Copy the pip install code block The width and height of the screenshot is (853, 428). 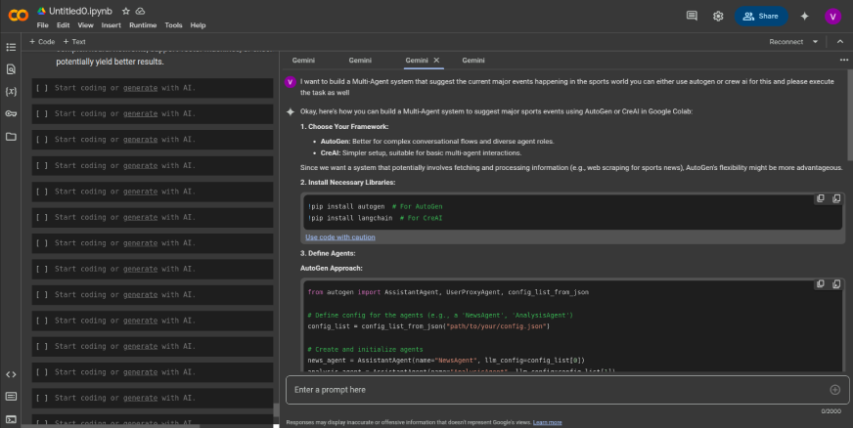[x=821, y=198]
